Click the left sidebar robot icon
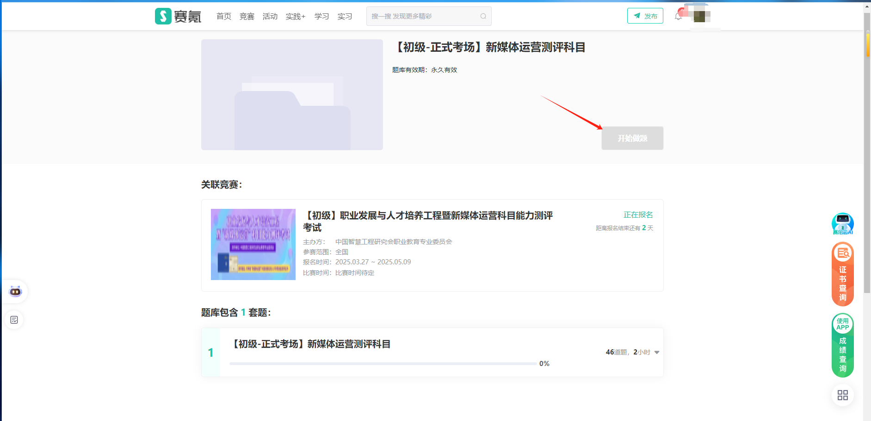 click(x=15, y=291)
